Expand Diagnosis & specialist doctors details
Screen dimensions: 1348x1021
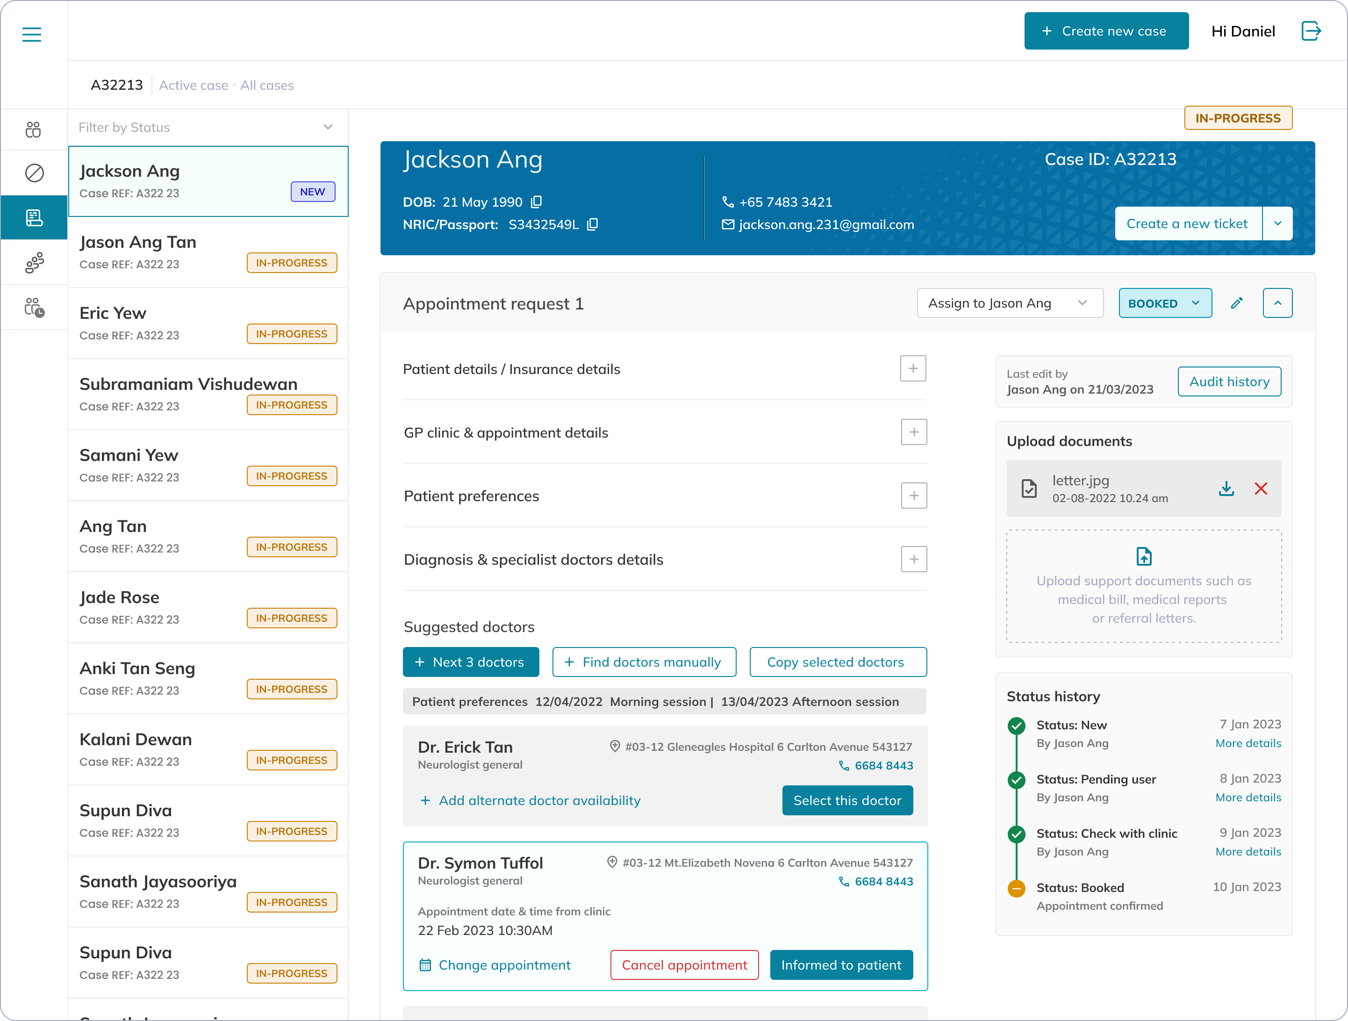coord(913,559)
